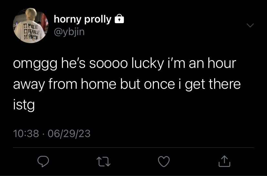The image size is (267, 176).
Task: Visit the @ybjin handle
Action: click(x=69, y=32)
